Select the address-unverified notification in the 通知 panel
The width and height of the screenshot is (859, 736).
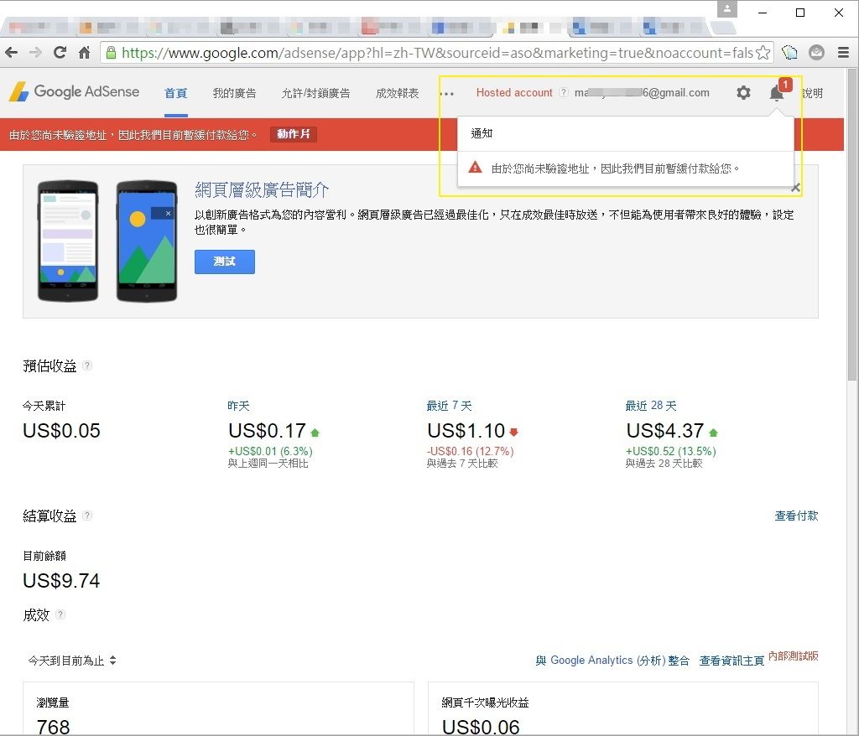pos(626,168)
